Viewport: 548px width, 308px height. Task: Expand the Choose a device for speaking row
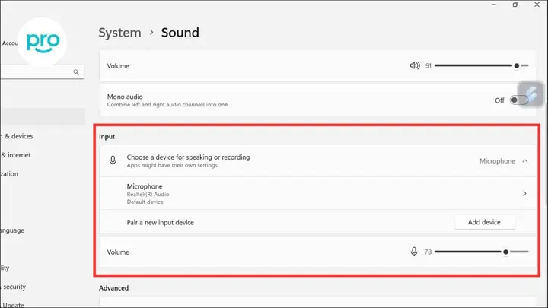[x=317, y=161]
